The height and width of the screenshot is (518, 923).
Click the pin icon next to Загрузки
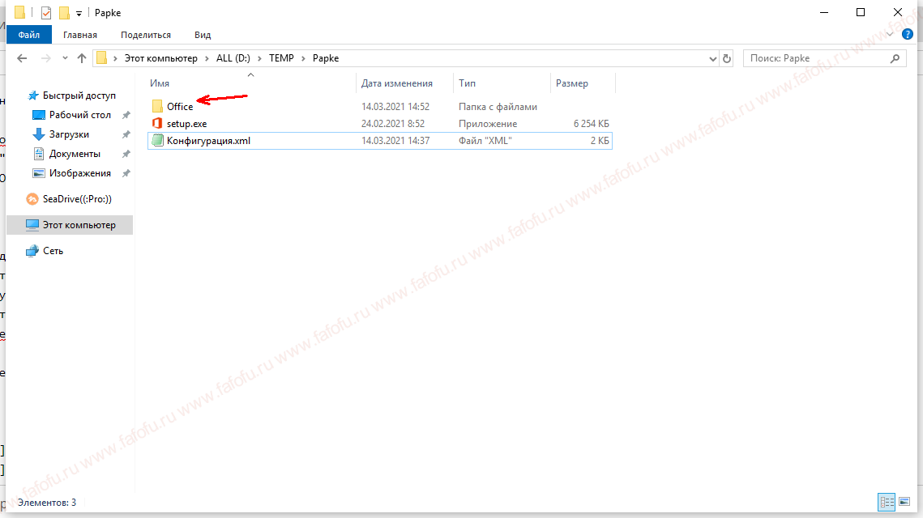click(x=126, y=134)
